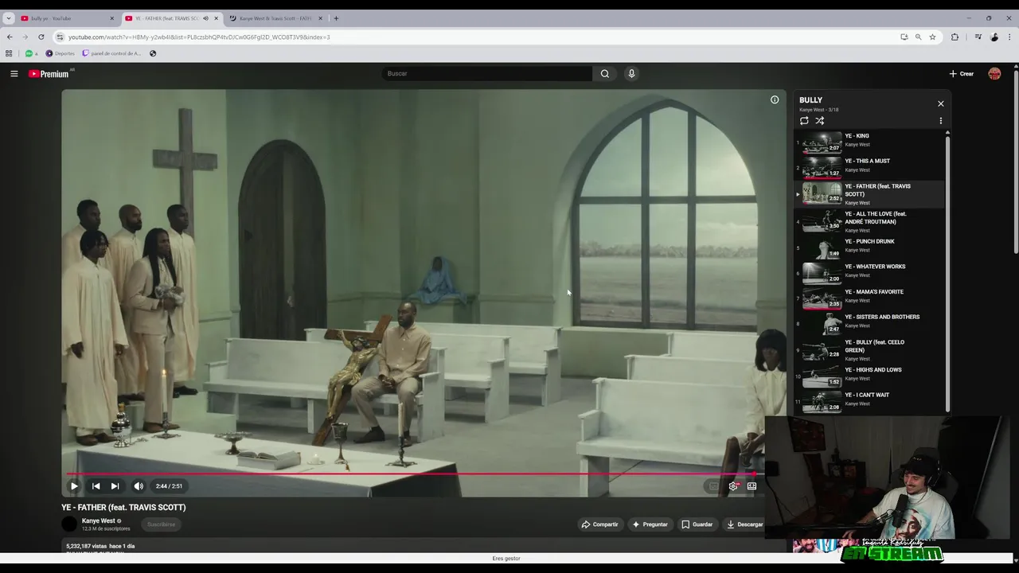Viewport: 1019px width, 573px height.
Task: Save video with Guardar button
Action: pos(697,524)
